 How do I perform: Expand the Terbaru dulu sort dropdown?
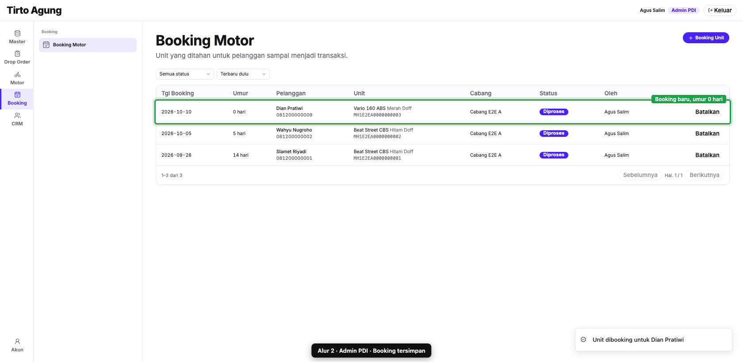click(243, 74)
